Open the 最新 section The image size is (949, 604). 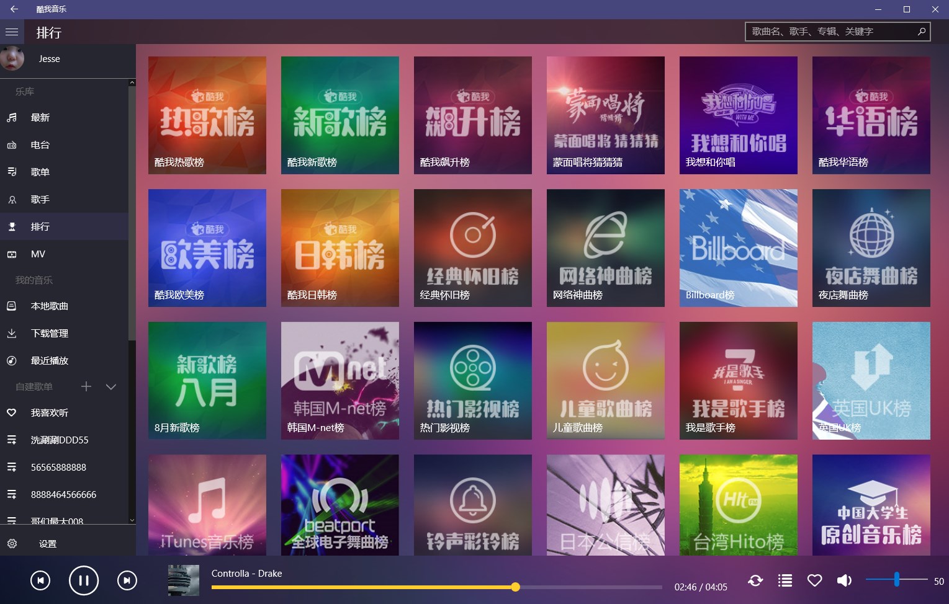pos(64,117)
